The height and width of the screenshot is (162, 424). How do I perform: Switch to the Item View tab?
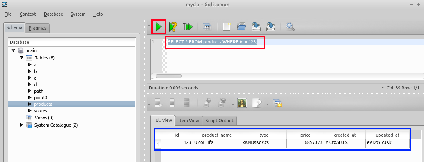(188, 121)
